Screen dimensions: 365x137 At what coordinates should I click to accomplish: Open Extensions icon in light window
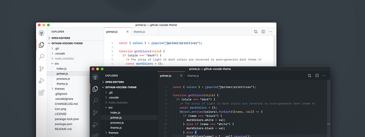pyautogui.click(x=41, y=93)
